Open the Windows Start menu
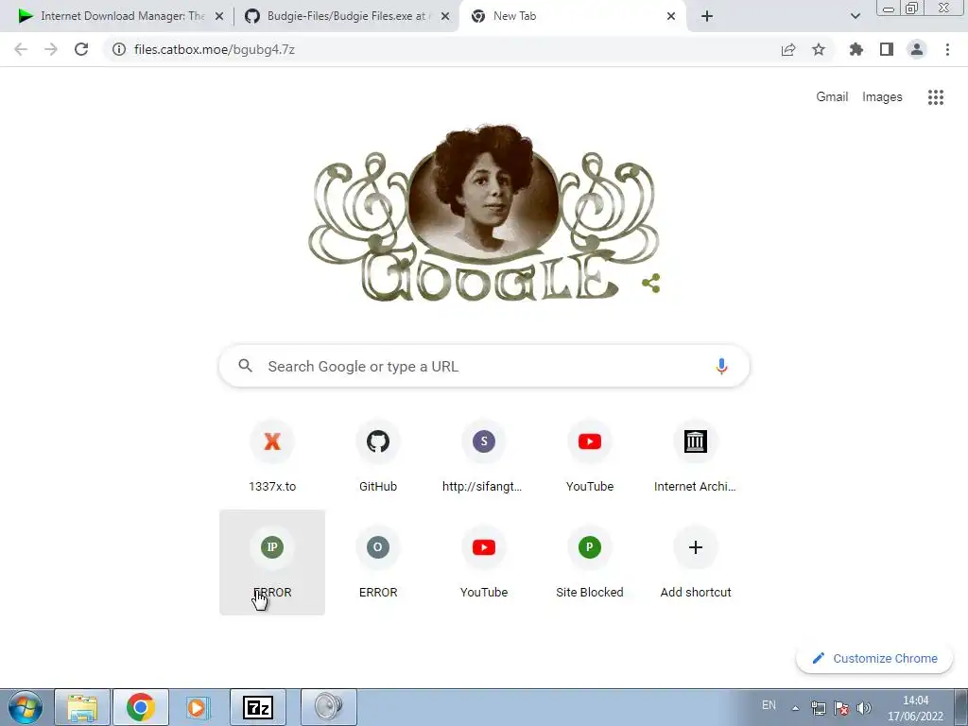968x726 pixels. coord(25,707)
